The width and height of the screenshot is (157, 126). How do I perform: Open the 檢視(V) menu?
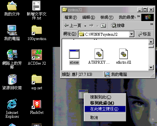pos(107,17)
